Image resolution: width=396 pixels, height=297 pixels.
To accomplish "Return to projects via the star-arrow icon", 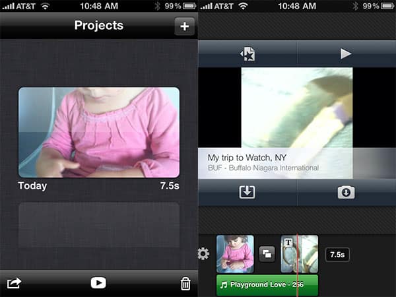I will coord(247,54).
